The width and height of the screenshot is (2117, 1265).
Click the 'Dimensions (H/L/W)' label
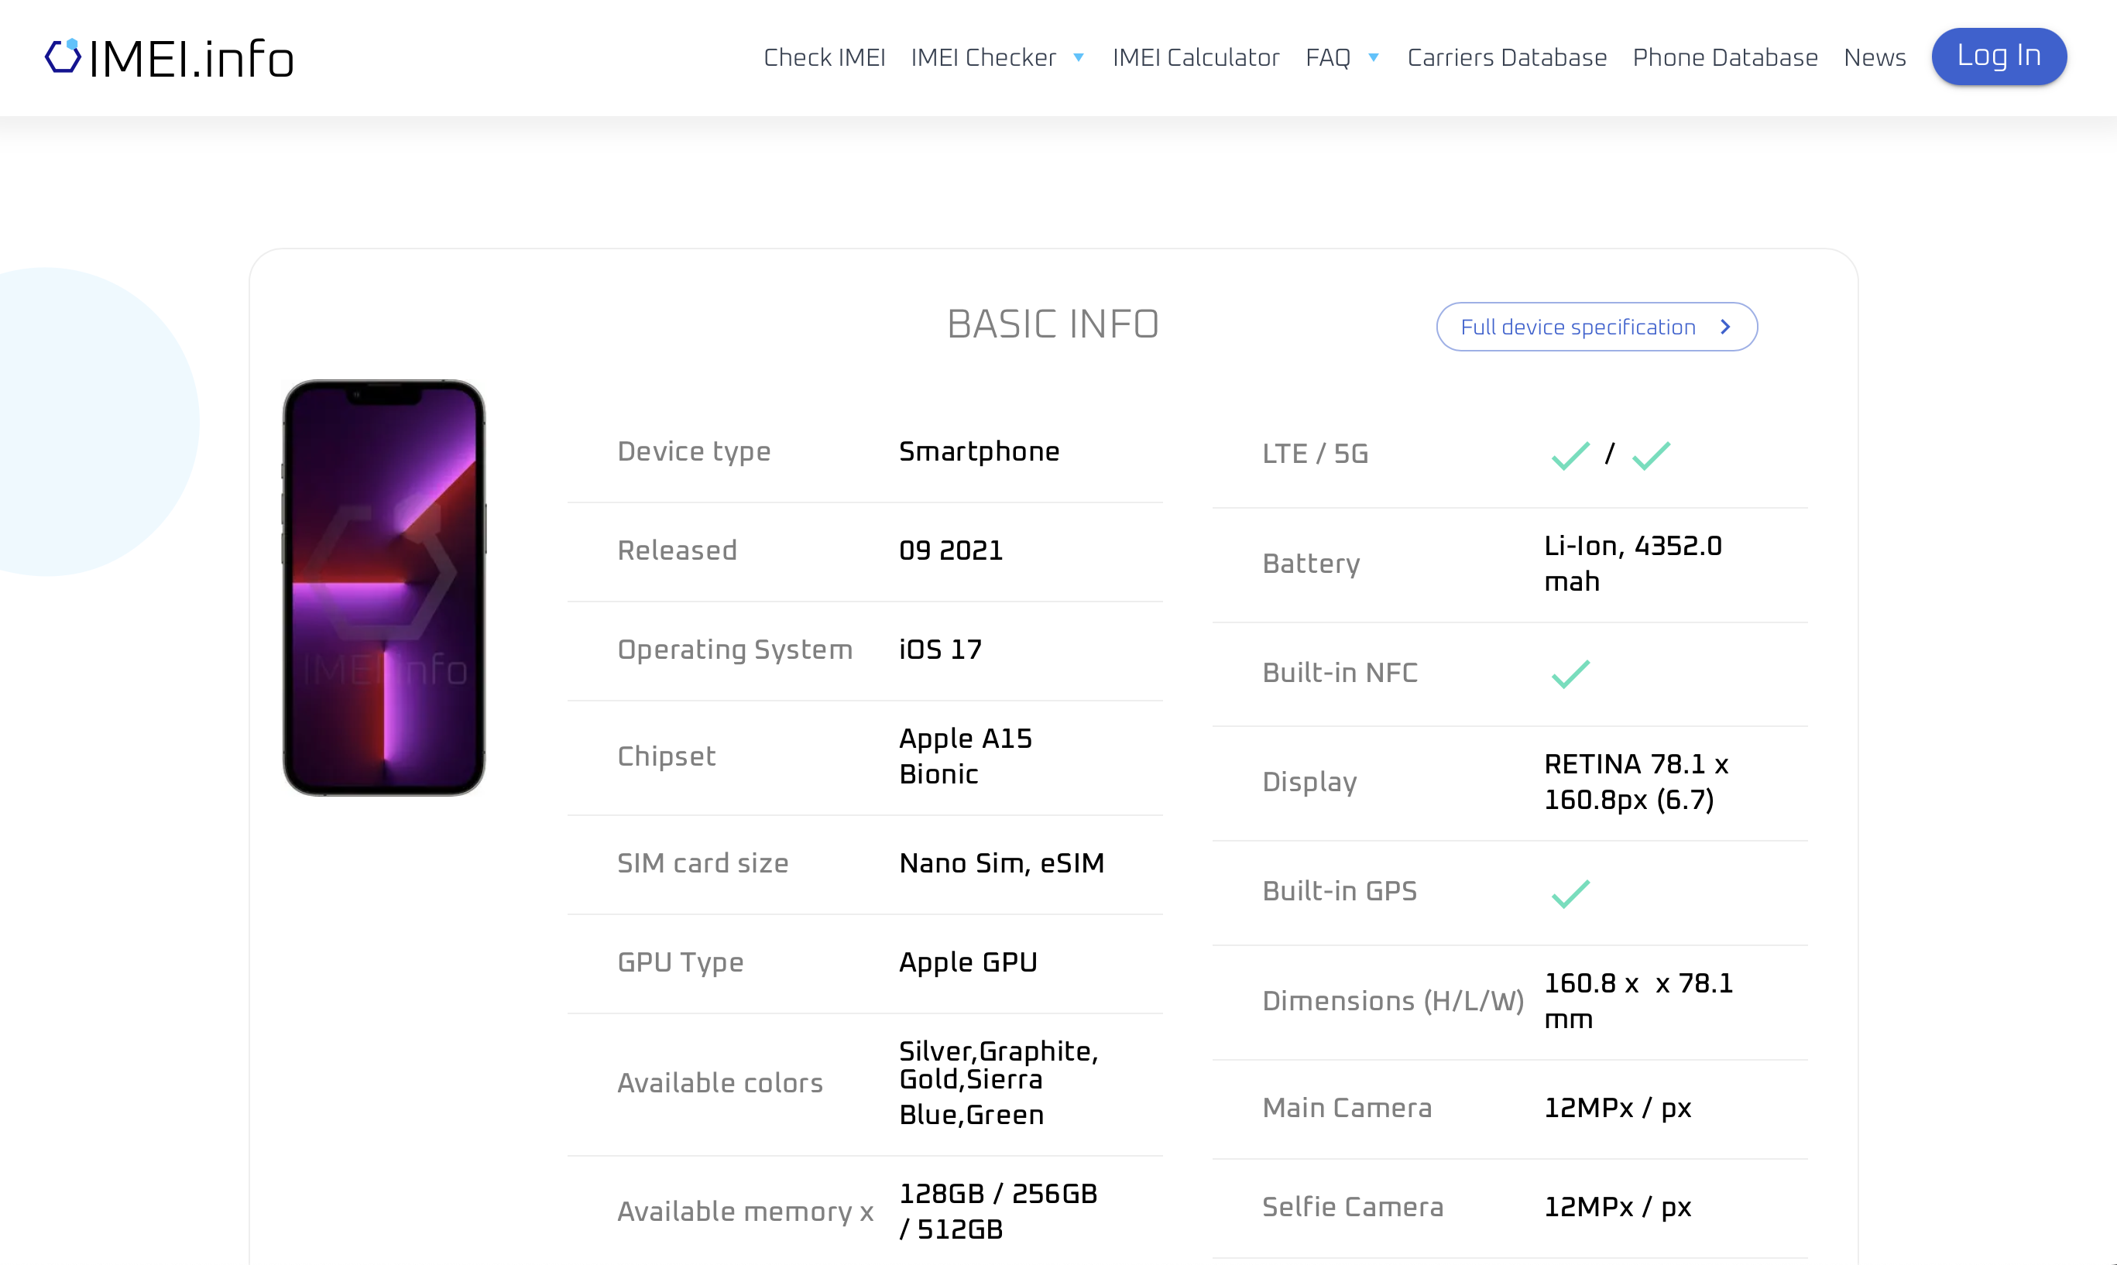coord(1392,1001)
